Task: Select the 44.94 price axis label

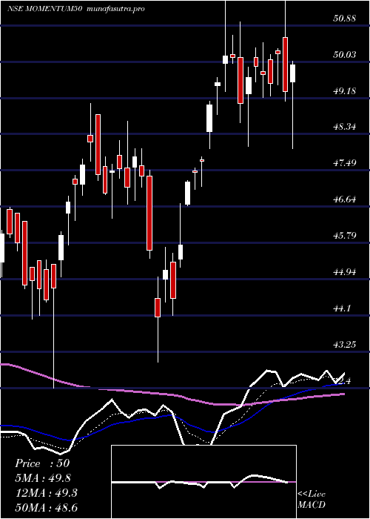Action: (x=345, y=272)
